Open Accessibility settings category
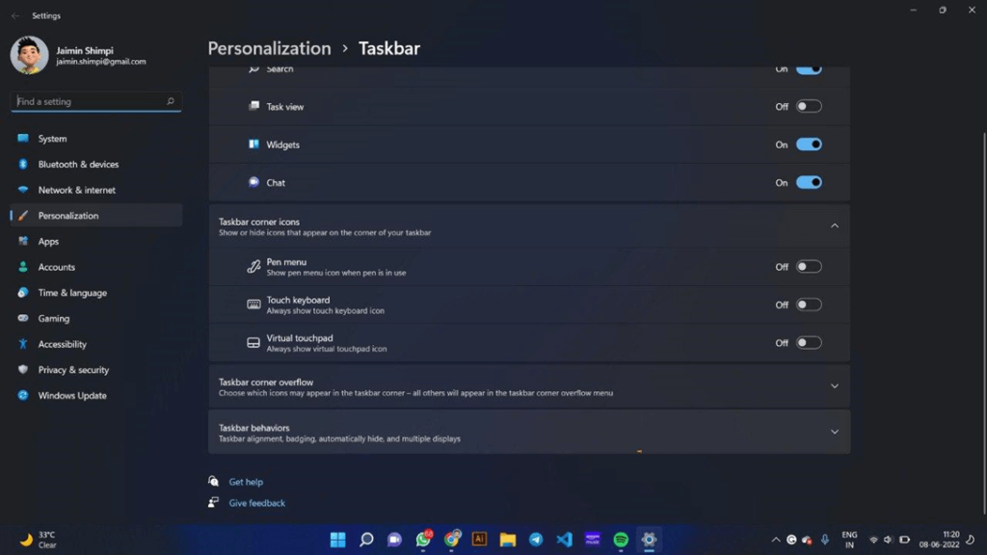The image size is (987, 555). pos(96,344)
